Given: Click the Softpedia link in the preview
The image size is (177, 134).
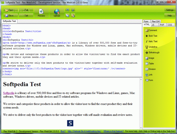Looking at the screenshot, I should [9, 93].
